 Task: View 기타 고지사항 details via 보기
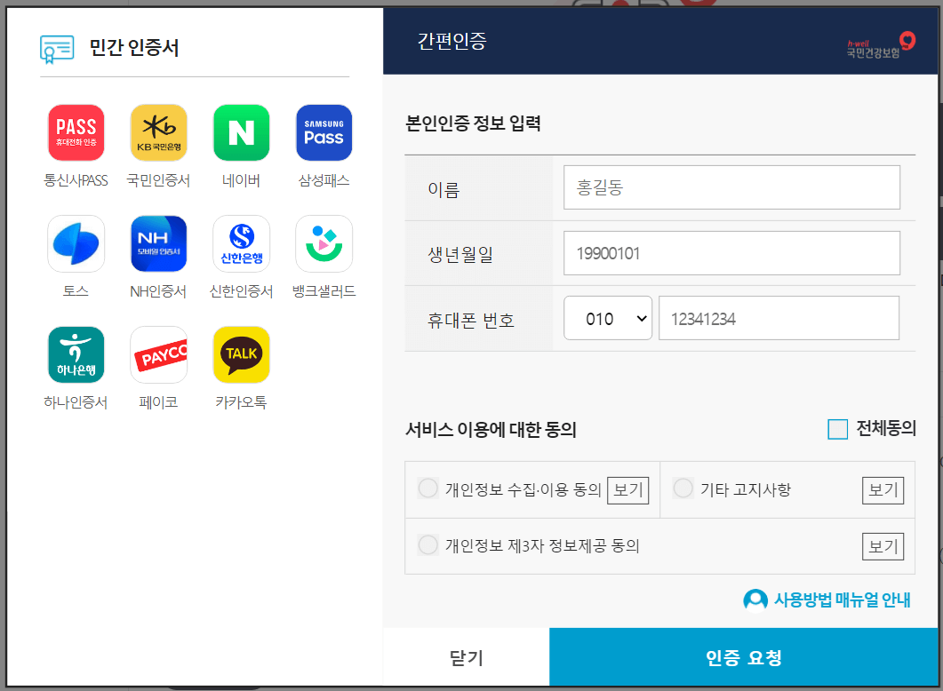pyautogui.click(x=883, y=490)
